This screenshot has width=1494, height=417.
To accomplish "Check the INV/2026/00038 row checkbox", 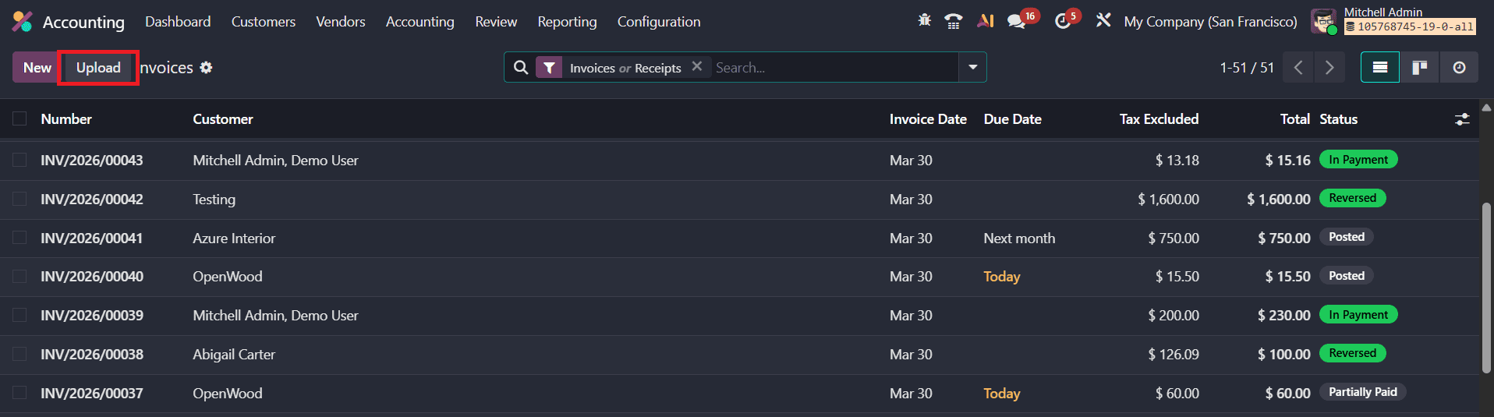I will (x=19, y=354).
